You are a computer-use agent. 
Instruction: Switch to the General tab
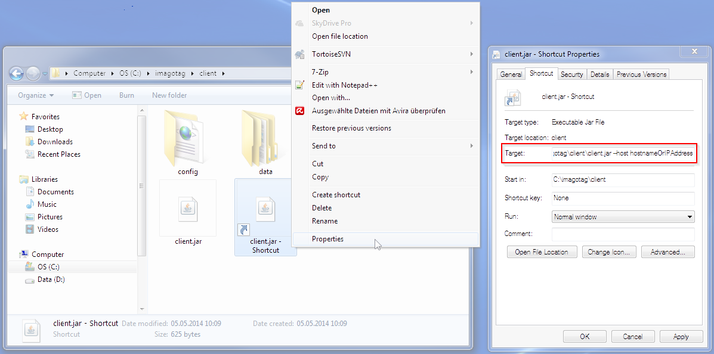511,74
